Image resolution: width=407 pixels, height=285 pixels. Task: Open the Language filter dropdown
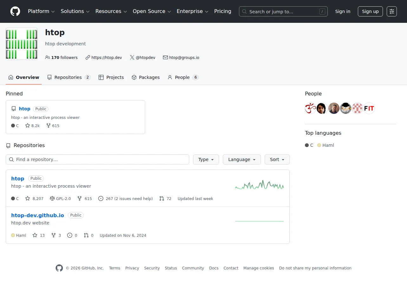[x=242, y=159]
